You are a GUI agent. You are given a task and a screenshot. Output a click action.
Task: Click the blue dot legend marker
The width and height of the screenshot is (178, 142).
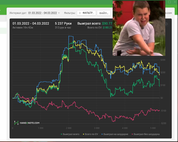click(x=102, y=134)
